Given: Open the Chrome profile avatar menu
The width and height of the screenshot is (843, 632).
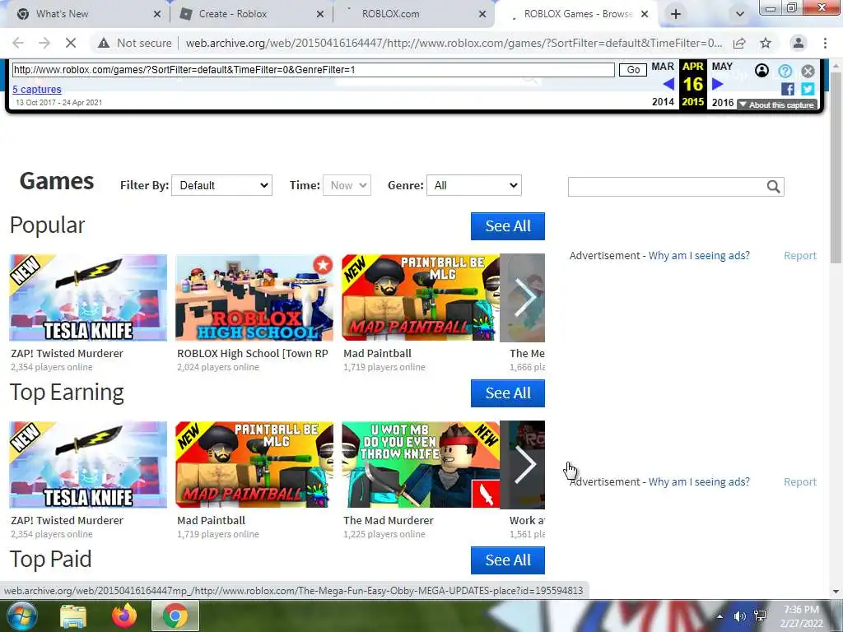Looking at the screenshot, I should (x=799, y=43).
